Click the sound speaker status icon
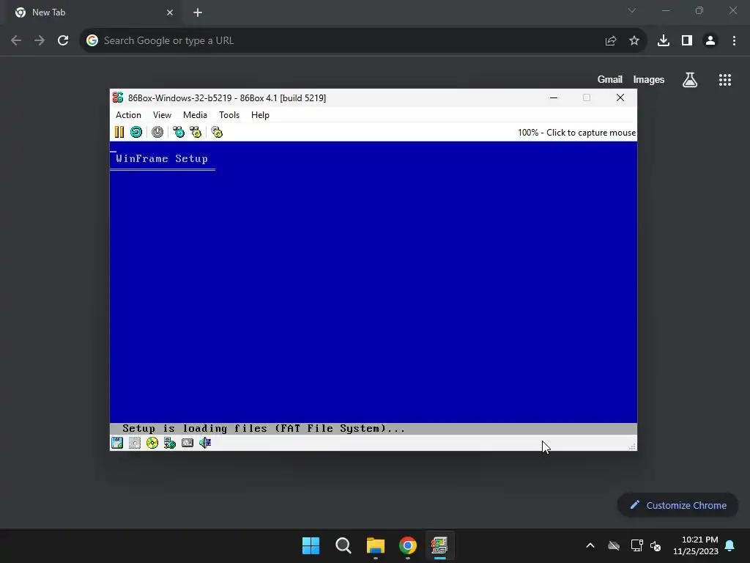The image size is (750, 563). tap(205, 443)
